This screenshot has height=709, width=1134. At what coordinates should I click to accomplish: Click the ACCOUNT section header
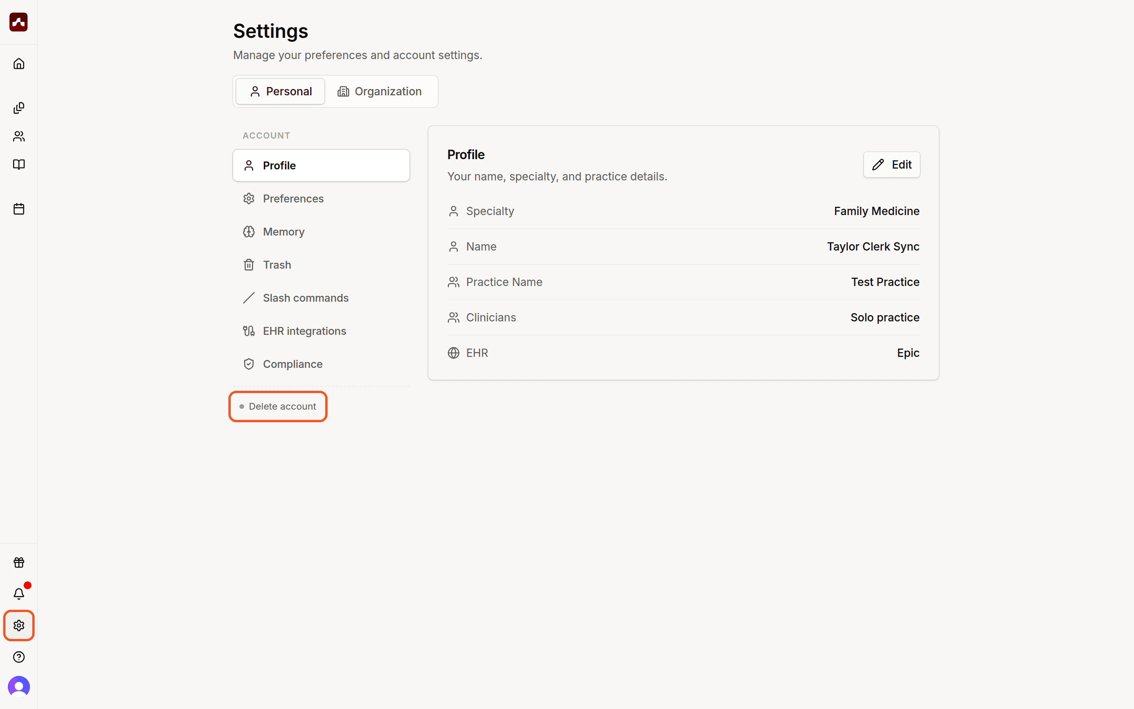click(266, 135)
